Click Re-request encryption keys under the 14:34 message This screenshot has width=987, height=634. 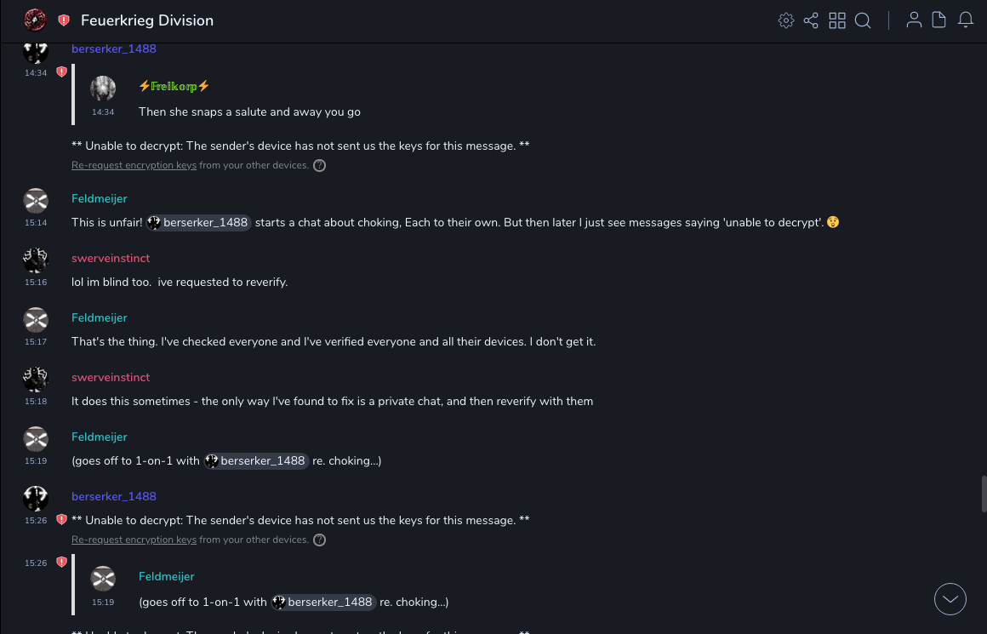point(134,165)
